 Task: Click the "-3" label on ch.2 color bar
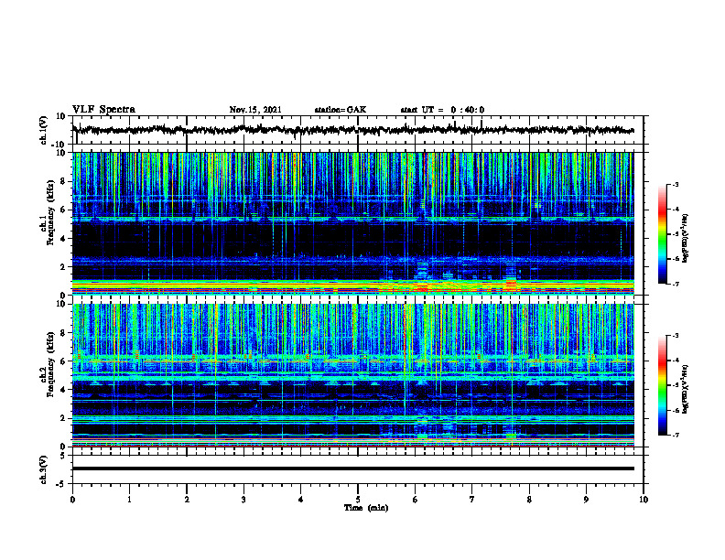[x=676, y=336]
